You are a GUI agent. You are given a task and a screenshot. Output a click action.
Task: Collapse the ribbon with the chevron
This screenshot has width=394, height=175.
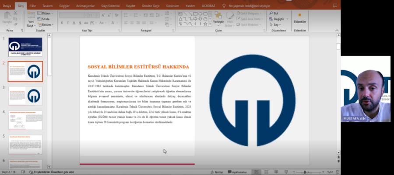point(337,30)
